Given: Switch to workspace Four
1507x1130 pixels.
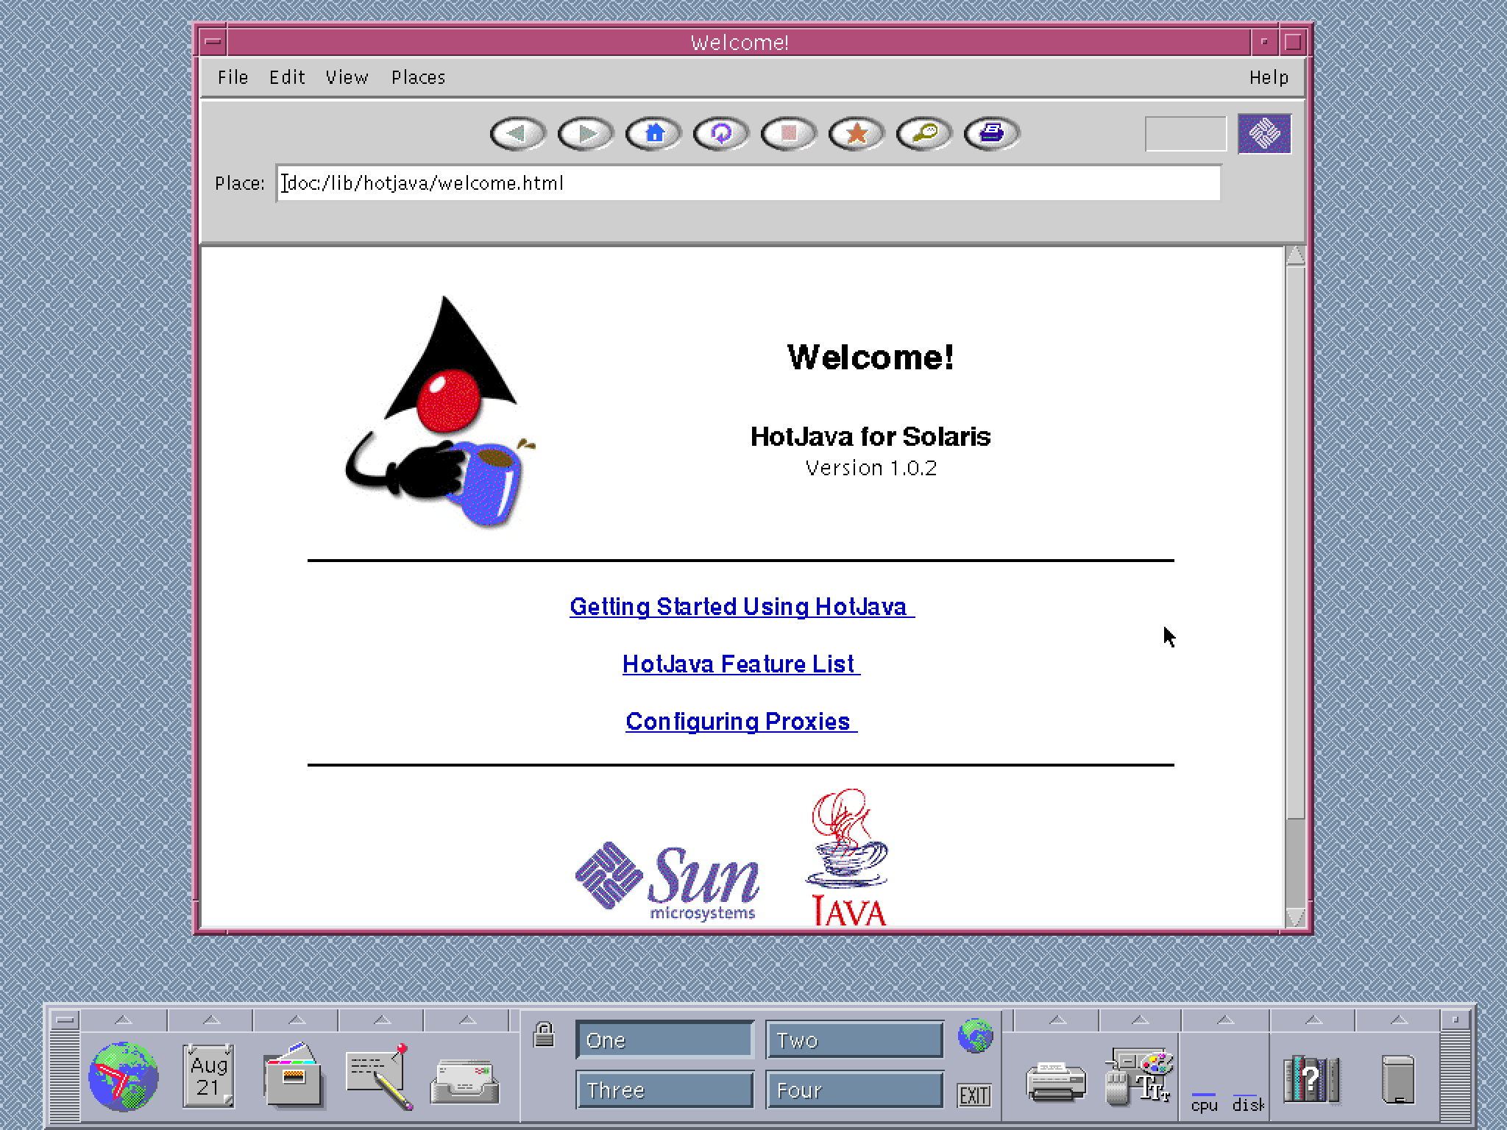Looking at the screenshot, I should [x=855, y=1090].
